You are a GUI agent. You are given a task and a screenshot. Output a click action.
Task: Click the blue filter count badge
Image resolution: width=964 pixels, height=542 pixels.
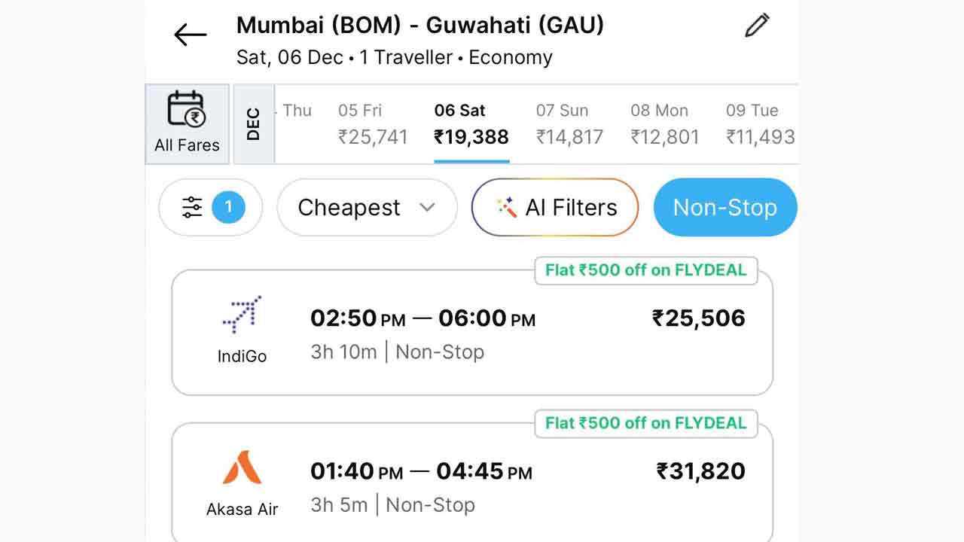coord(228,207)
